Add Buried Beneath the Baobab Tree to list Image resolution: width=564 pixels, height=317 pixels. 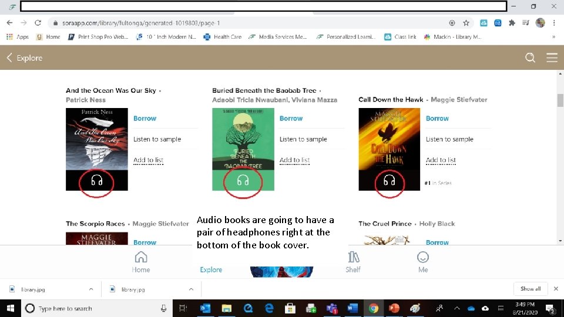point(294,160)
